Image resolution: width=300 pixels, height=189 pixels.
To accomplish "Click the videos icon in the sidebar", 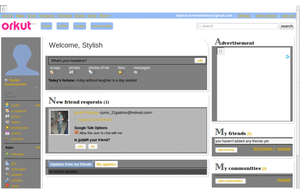I will point(7,122).
